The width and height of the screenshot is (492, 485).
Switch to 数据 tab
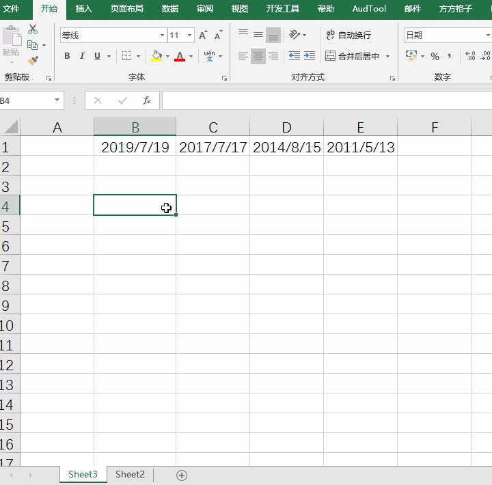point(170,9)
